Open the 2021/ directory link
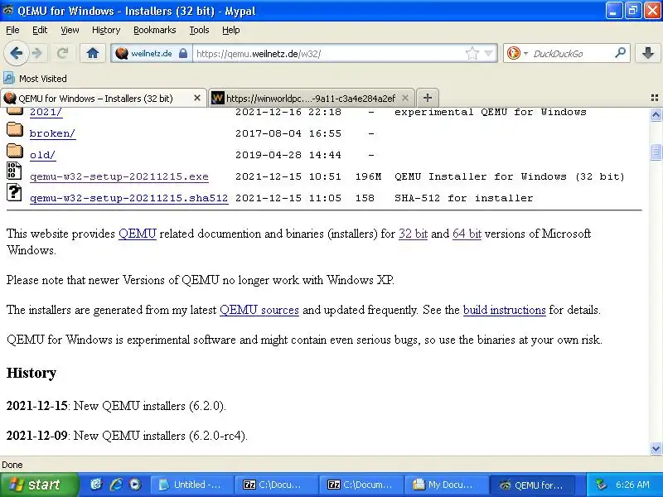Viewport: 663px width, 497px height. pos(46,112)
